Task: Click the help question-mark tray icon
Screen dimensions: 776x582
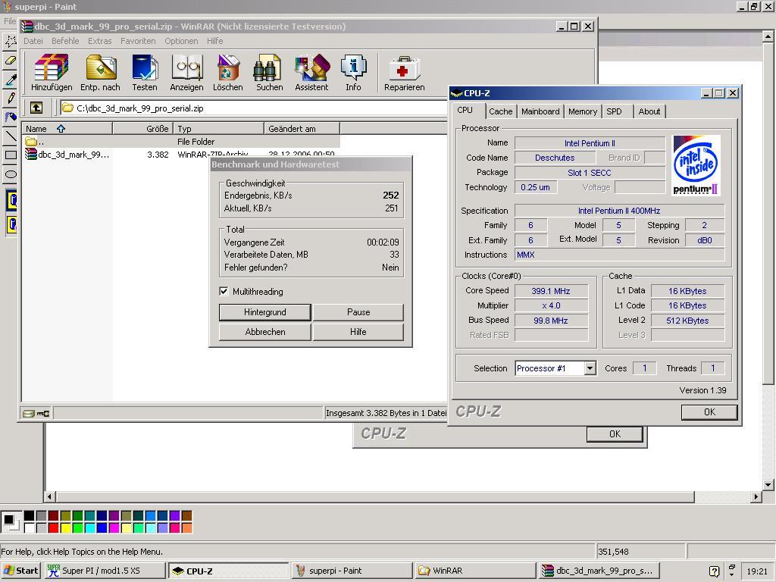Action: pos(714,571)
